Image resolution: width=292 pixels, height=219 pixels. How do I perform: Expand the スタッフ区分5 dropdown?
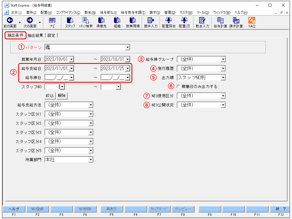[x=91, y=151]
